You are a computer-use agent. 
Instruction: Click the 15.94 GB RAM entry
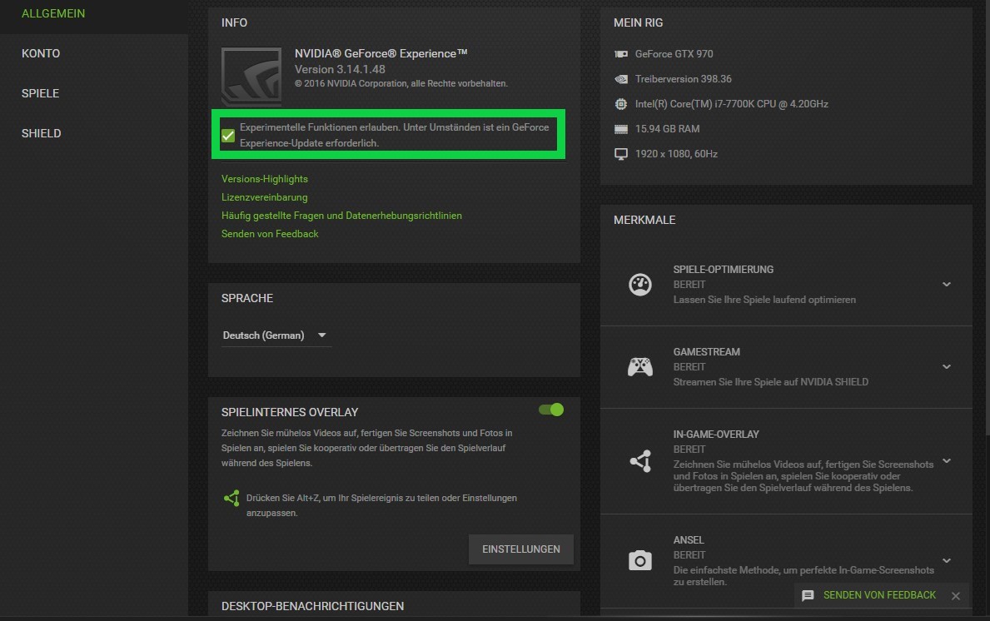[x=667, y=129]
